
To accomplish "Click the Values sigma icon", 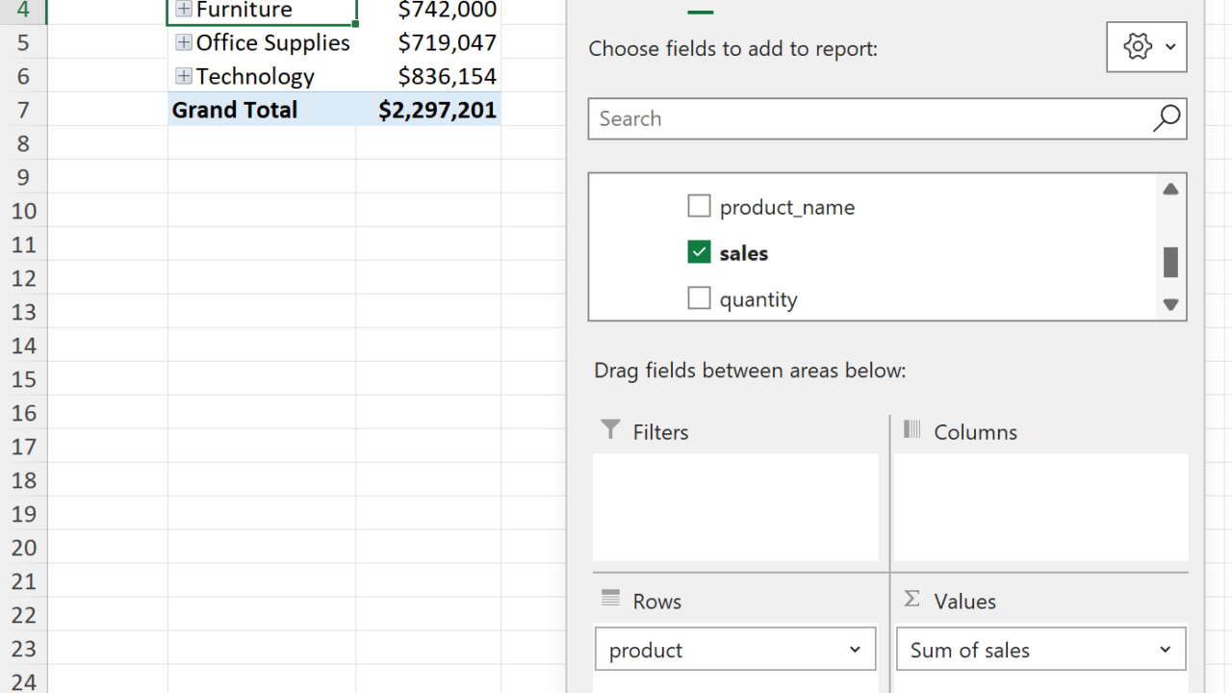I will point(912,599).
